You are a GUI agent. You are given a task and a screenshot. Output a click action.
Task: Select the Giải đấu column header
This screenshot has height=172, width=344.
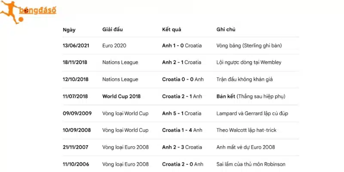point(112,29)
